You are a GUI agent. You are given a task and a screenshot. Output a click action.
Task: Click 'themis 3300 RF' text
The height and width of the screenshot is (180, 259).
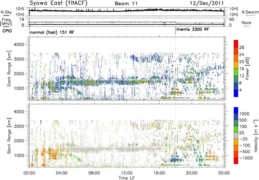pos(193,30)
